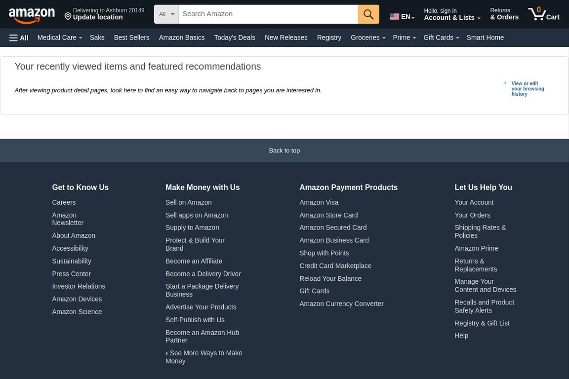
Task: Click Become a Delivery Driver link
Action: pyautogui.click(x=203, y=274)
